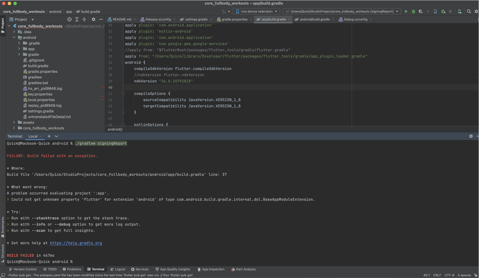Run with coverage icon
Screen dimensions: 479x278
coord(421,12)
